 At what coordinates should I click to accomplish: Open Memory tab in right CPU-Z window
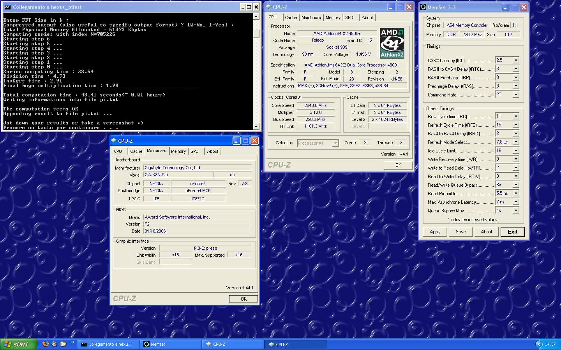(x=333, y=17)
